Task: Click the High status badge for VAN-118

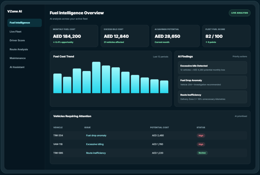Action: [201, 144]
